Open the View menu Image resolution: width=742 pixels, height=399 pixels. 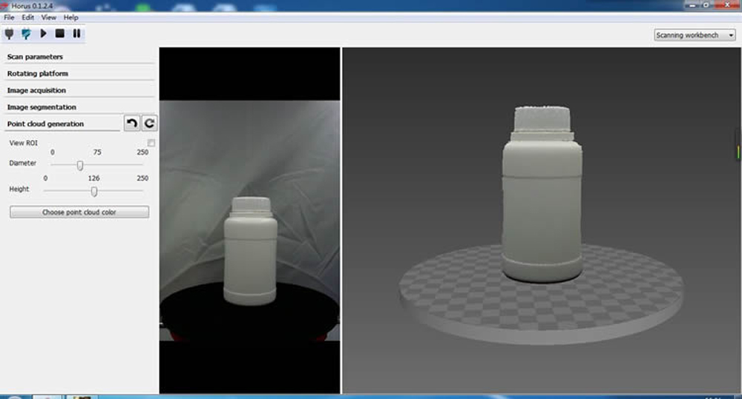(49, 18)
